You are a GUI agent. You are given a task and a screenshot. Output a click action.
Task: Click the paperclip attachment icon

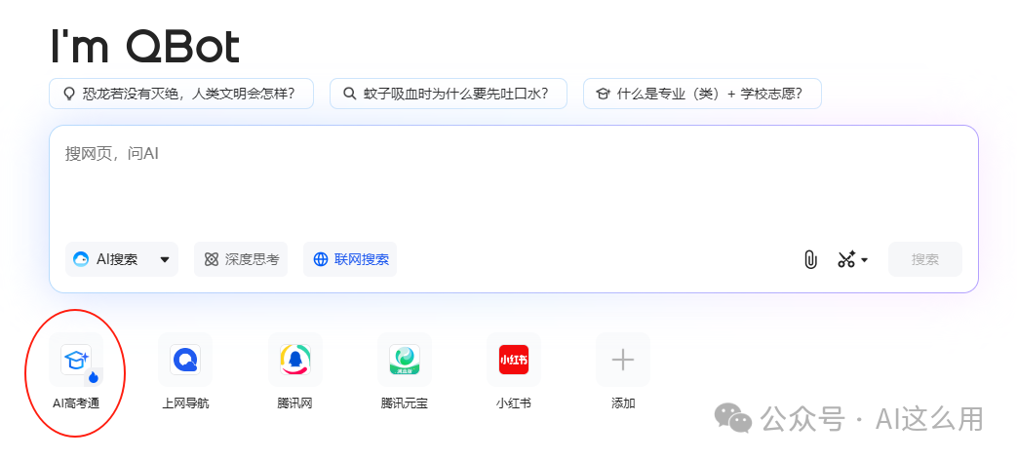pyautogui.click(x=809, y=259)
